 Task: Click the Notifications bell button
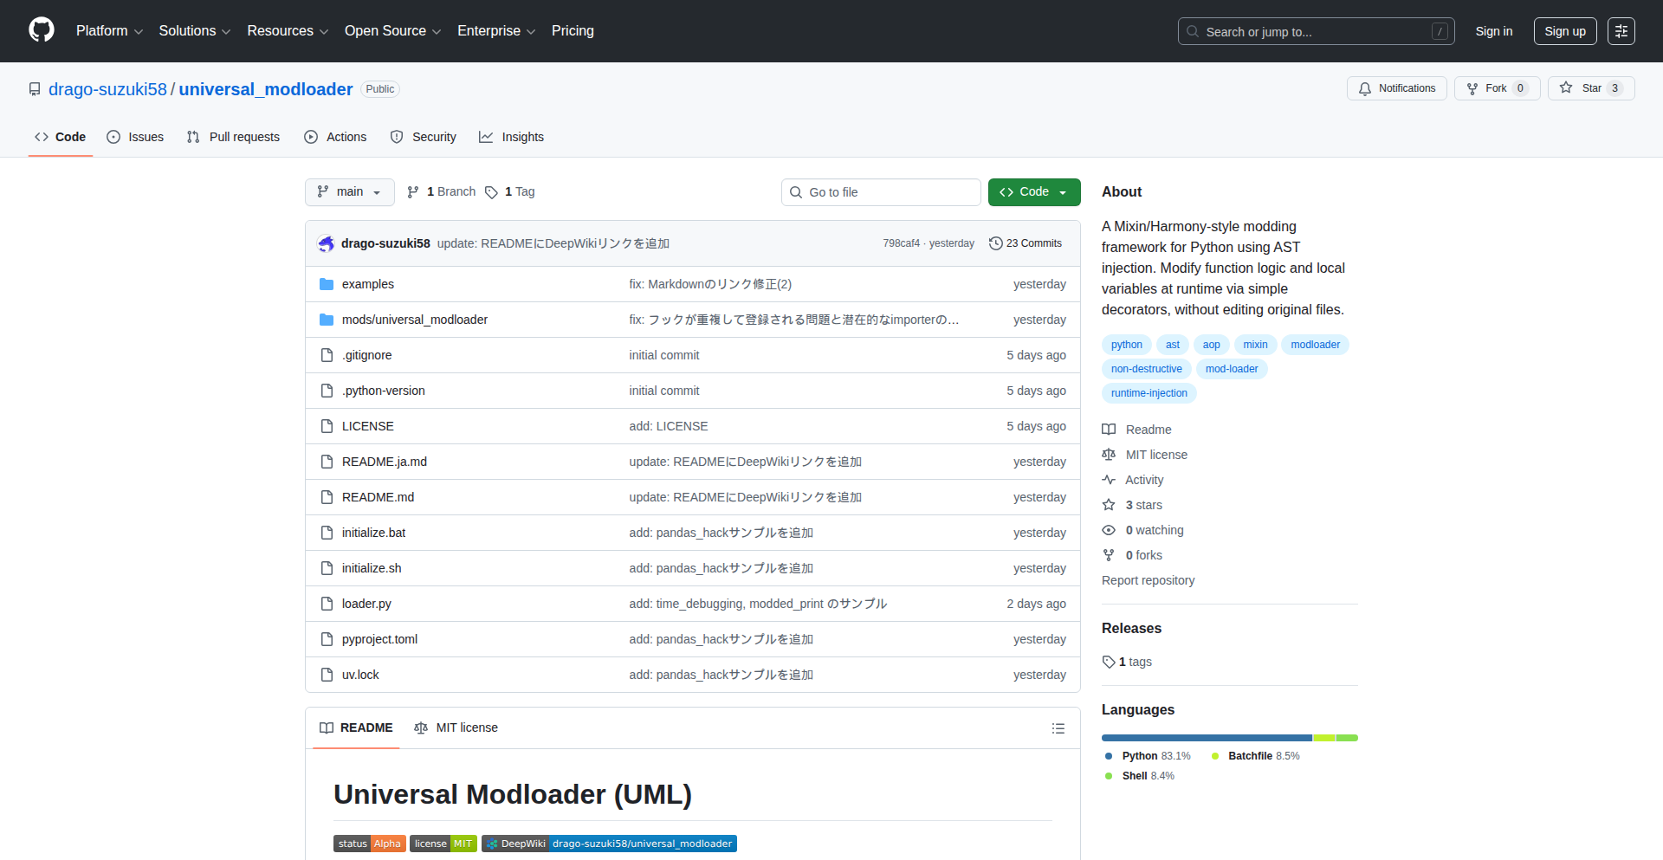pos(1396,88)
